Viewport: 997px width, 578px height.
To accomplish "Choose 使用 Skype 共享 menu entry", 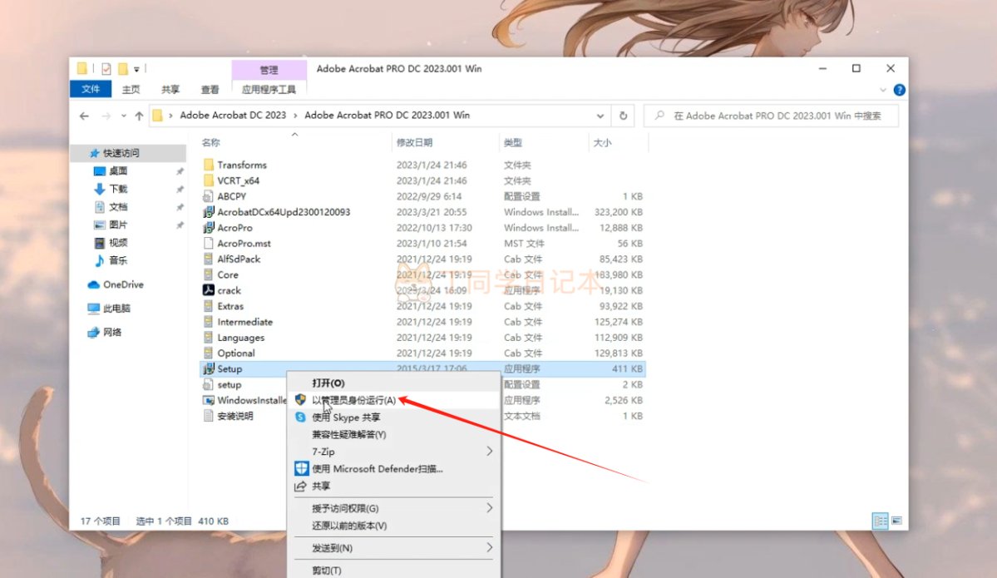I will [393, 417].
